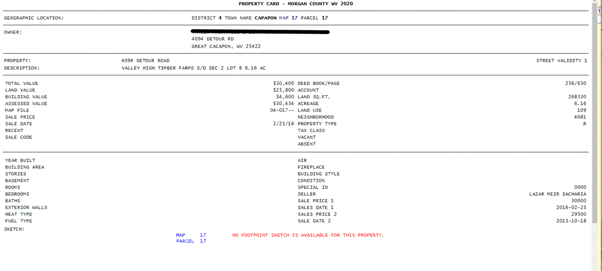Screen dimensions: 602x271
Task: Click assessed value $30,434
Action: (x=283, y=103)
